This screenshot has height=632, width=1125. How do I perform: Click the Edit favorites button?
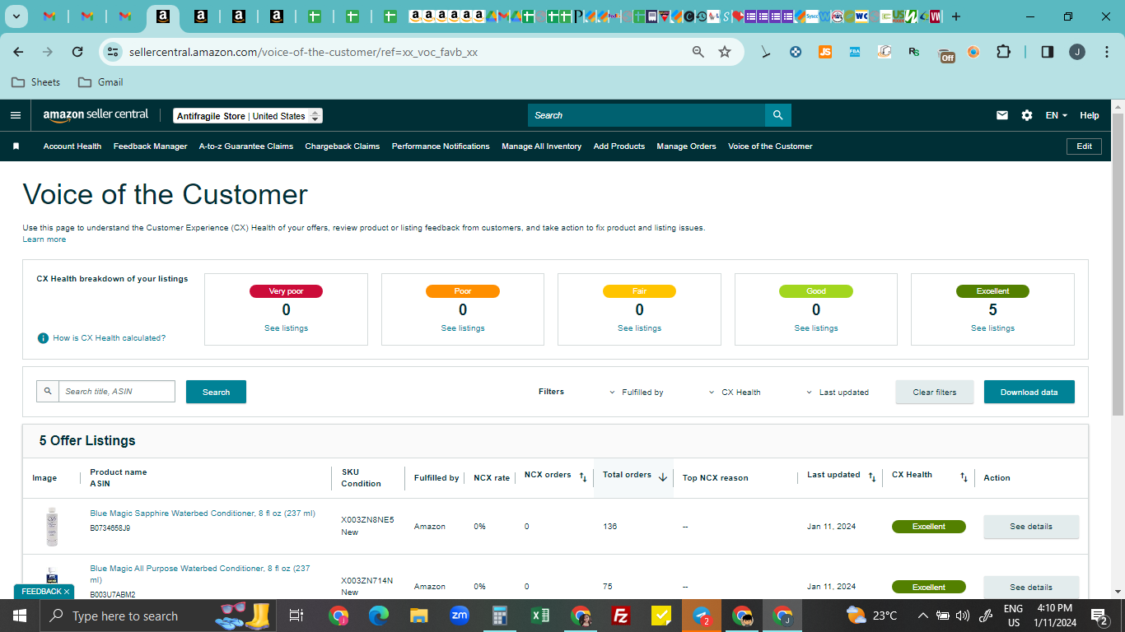(x=1084, y=146)
